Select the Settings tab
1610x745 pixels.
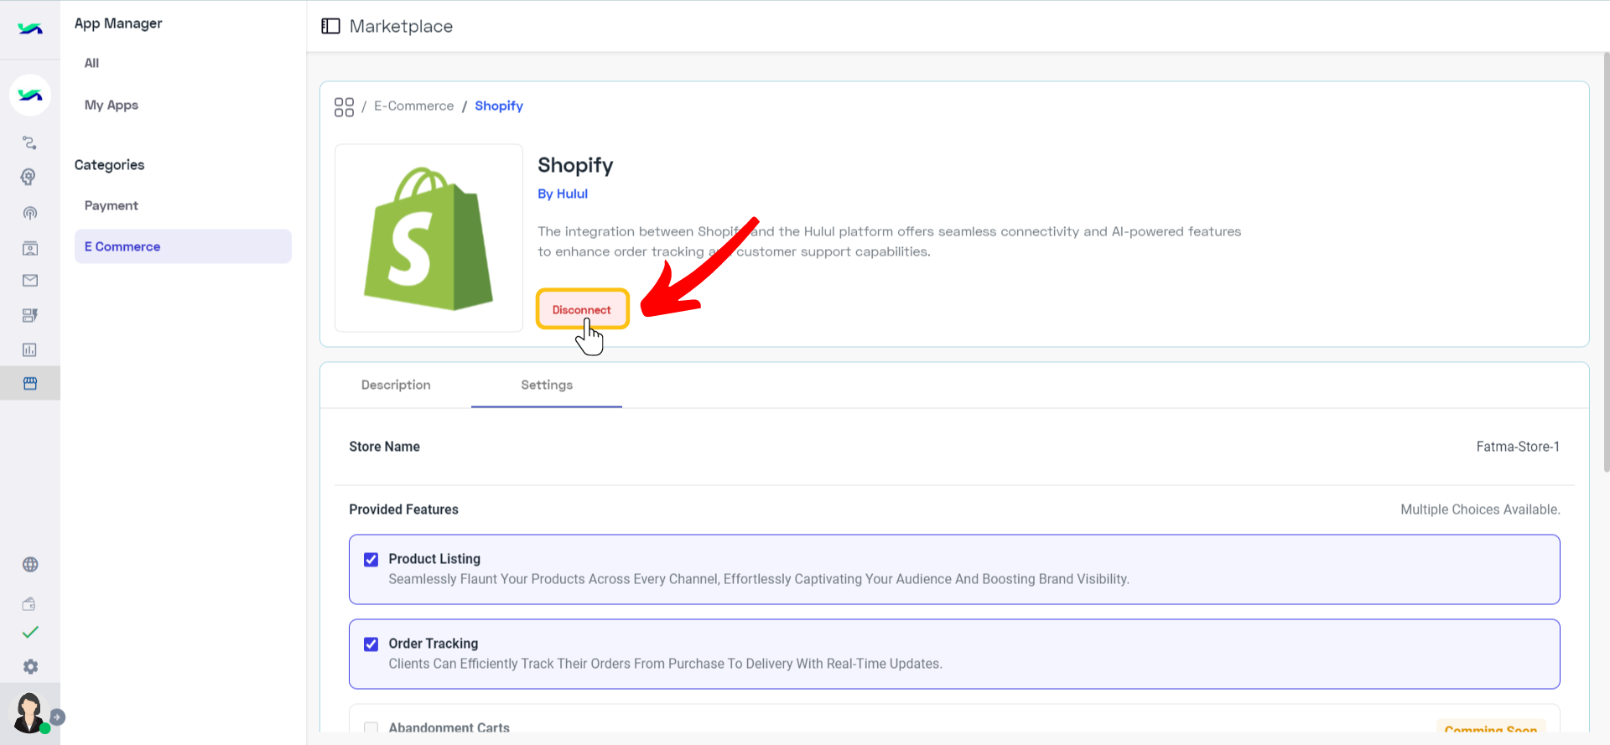pyautogui.click(x=547, y=385)
